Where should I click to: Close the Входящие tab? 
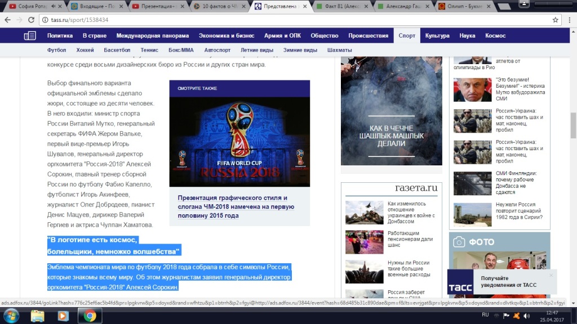pyautogui.click(x=121, y=6)
